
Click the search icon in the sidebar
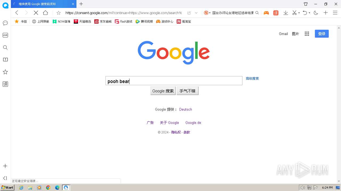[x=5, y=47]
